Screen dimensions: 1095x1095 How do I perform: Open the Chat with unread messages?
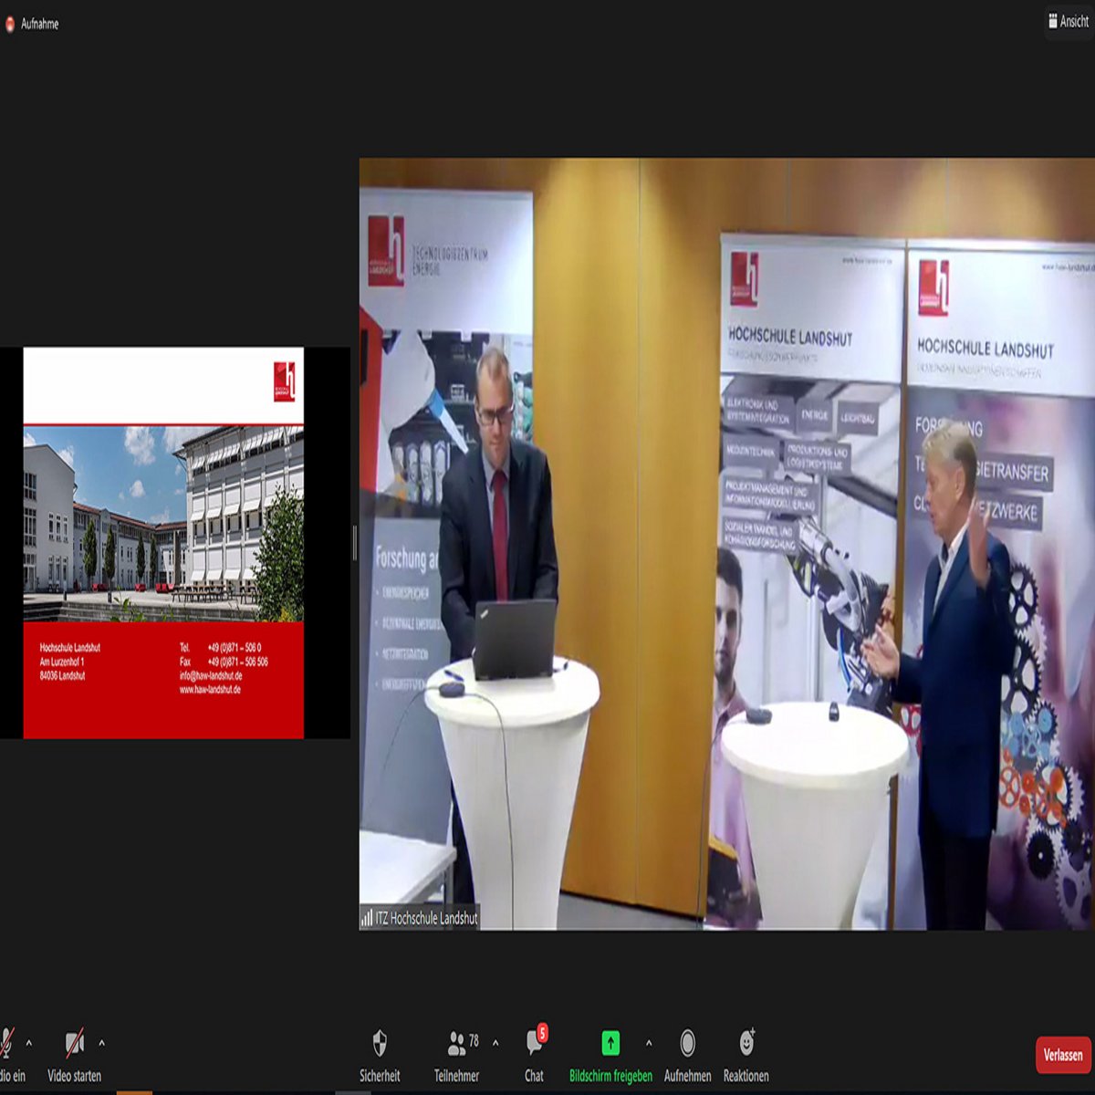pos(535,1055)
